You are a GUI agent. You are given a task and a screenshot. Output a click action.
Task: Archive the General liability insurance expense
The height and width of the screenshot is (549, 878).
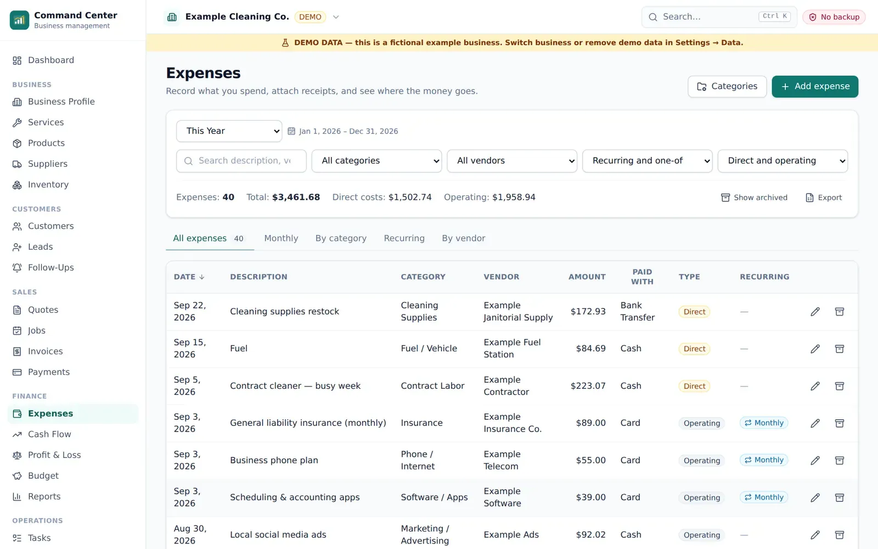(x=839, y=423)
